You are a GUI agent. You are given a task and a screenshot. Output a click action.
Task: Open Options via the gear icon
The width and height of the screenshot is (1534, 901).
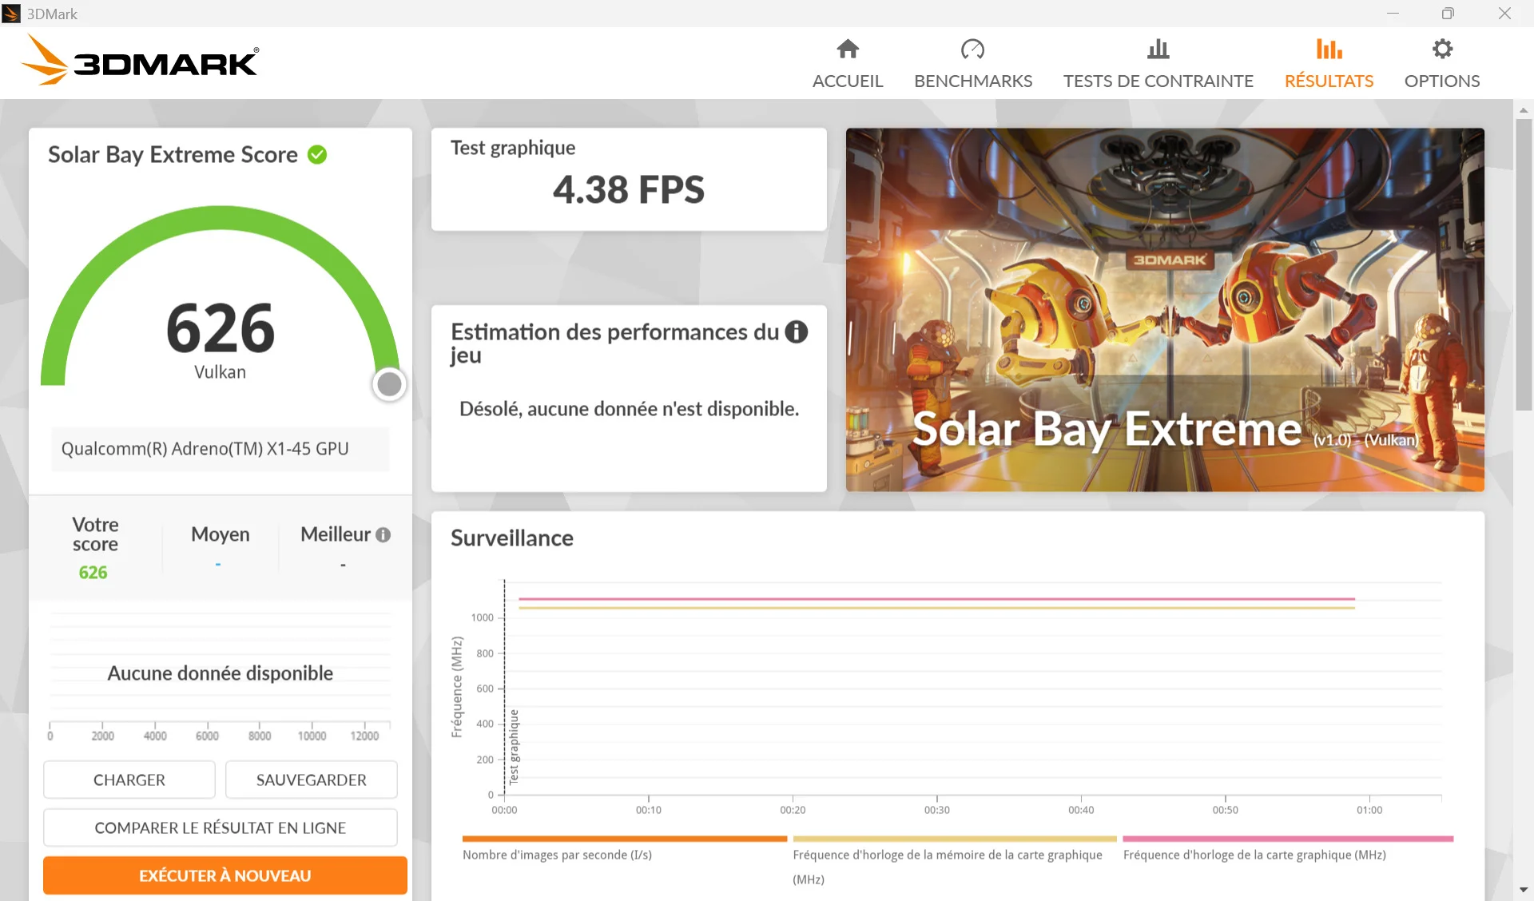point(1442,49)
